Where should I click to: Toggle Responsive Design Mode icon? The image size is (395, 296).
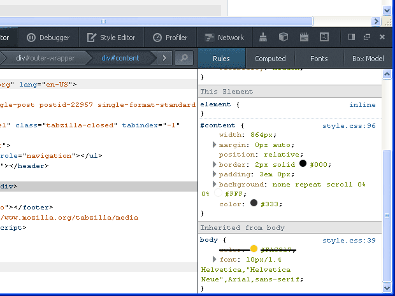point(324,38)
